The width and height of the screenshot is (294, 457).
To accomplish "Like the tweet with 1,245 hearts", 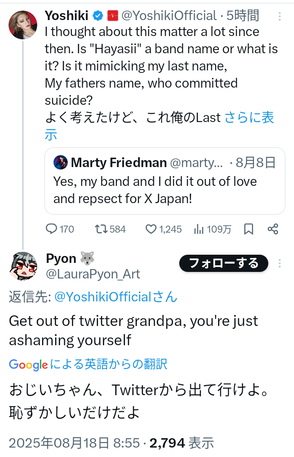I will [x=151, y=229].
